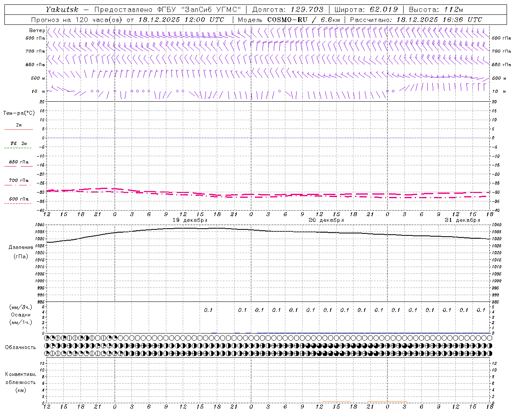Click the isolated 0.1 precipitation value at 15h, 19 December
The image size is (513, 410).
coord(208,310)
